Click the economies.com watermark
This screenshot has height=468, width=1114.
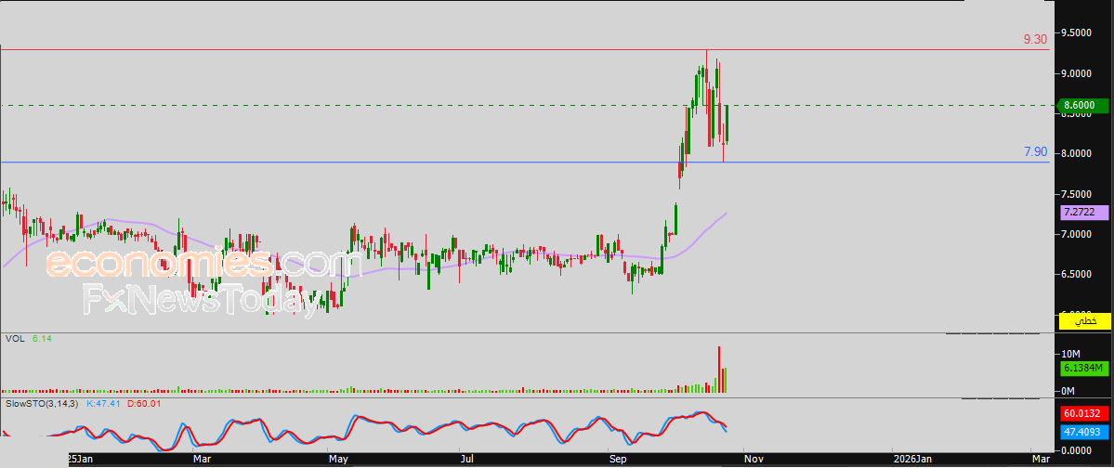(204, 265)
